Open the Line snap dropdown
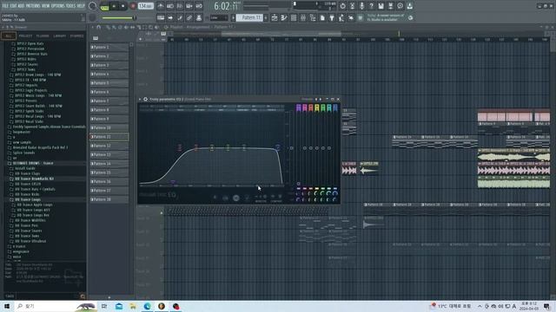The height and width of the screenshot is (312, 556). [x=218, y=17]
